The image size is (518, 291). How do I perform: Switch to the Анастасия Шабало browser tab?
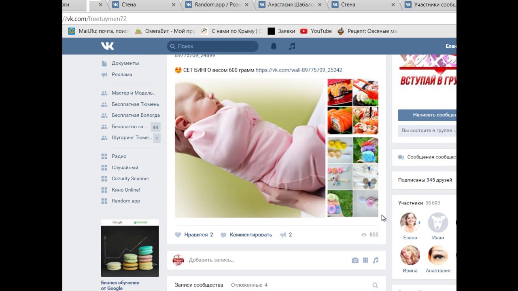(x=291, y=5)
